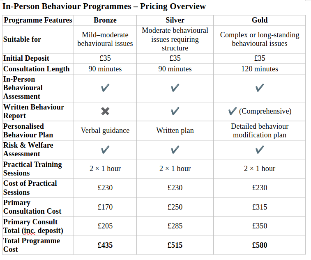Screen dimensions: 311x260
Task: Click the Gold In-Person Behavioural Assessment checkmark
Action: pos(259,88)
